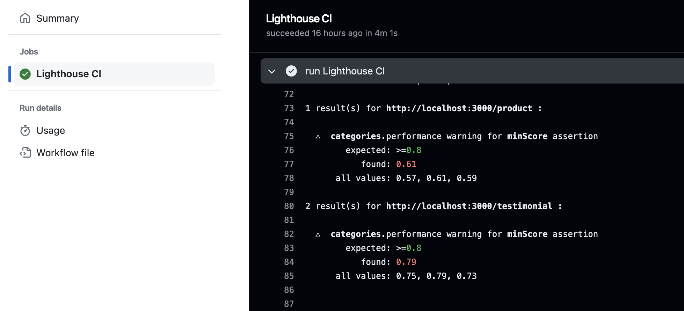684x311 pixels.
Task: Click the code file icon beside Workflow file
Action: point(25,153)
